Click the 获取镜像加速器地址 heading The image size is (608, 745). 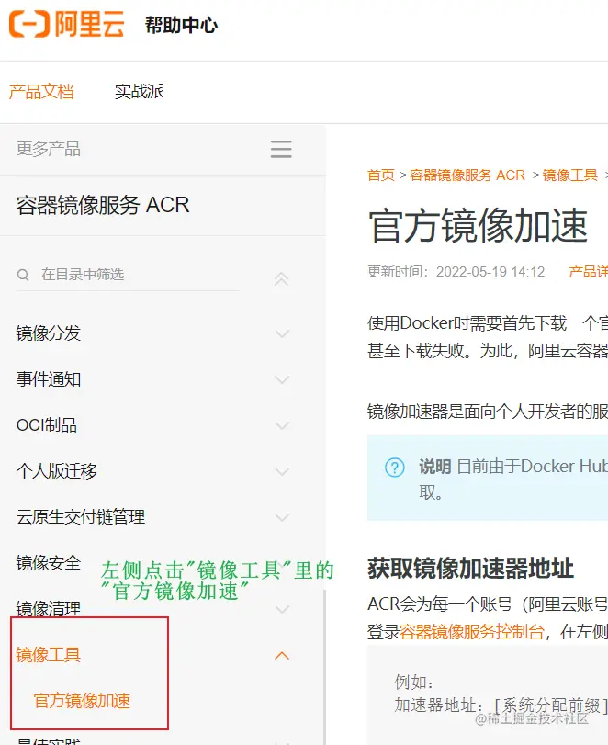pos(471,569)
